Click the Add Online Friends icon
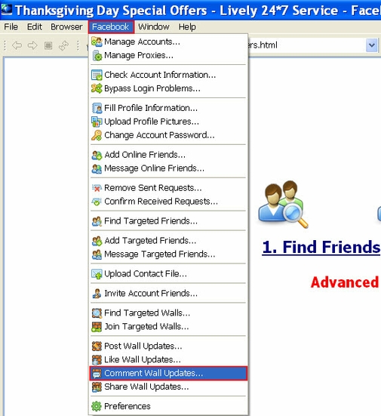The width and height of the screenshot is (381, 416). (97, 155)
